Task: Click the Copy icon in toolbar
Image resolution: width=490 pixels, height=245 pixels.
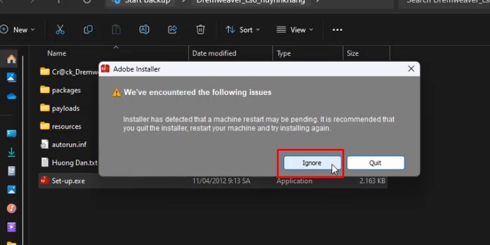Action: coord(88,29)
